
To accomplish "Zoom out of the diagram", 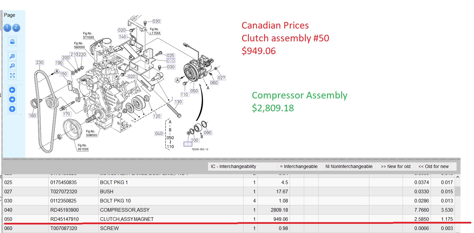I will [x=12, y=66].
